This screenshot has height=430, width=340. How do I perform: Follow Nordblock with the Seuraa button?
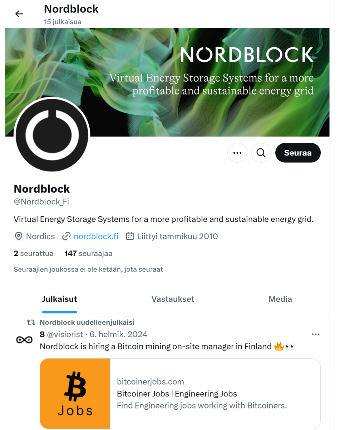[x=297, y=153]
